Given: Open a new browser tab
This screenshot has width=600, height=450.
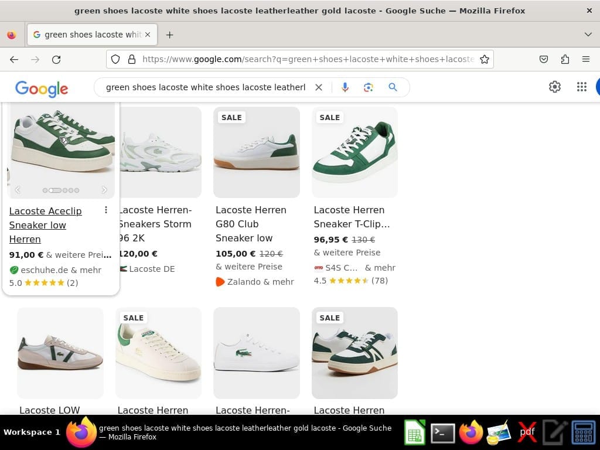Looking at the screenshot, I should click(x=169, y=35).
